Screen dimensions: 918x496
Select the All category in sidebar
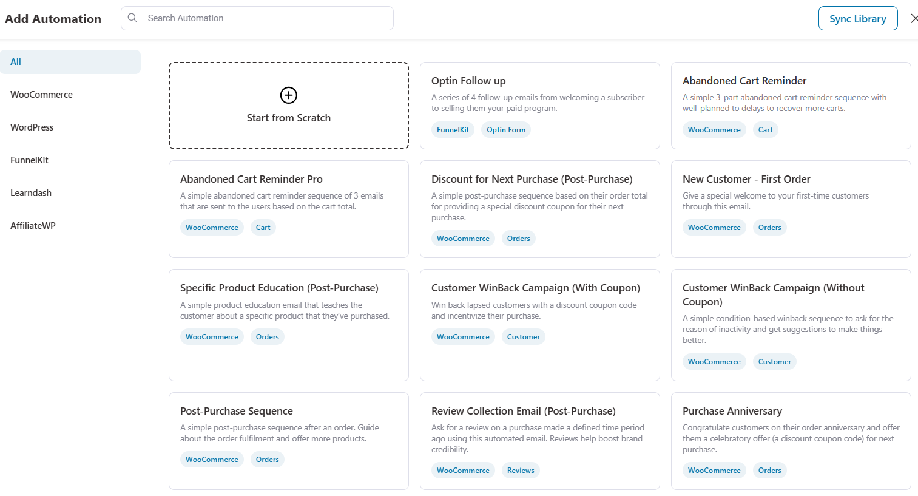(70, 62)
